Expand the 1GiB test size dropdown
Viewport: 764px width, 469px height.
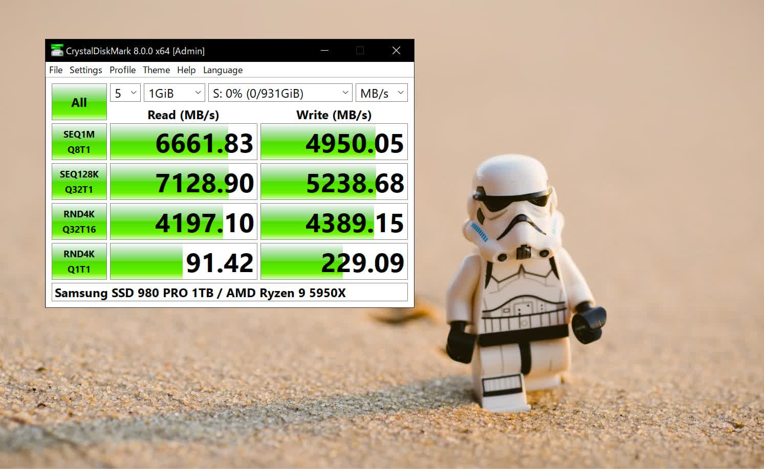174,93
